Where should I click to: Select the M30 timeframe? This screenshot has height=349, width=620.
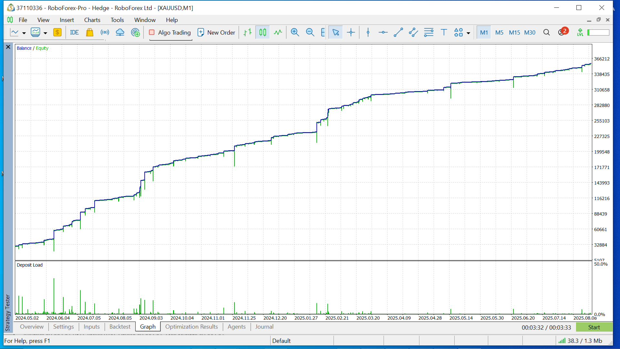pyautogui.click(x=530, y=33)
